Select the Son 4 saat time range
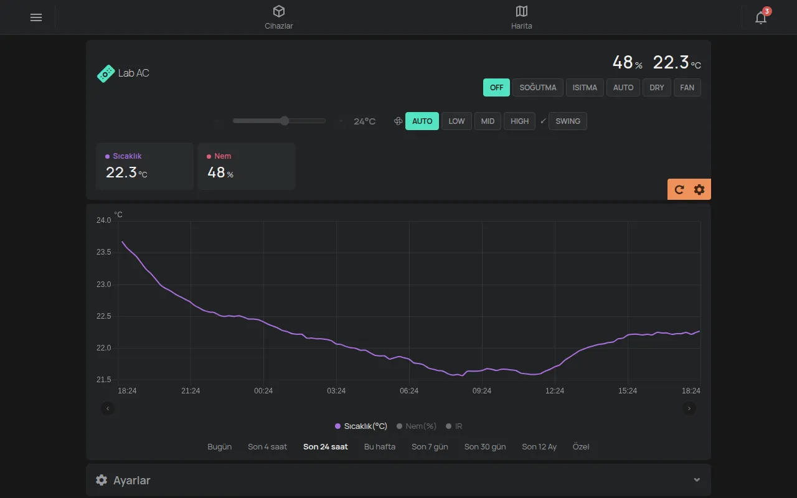Screen dimensions: 797x498 pyautogui.click(x=268, y=447)
